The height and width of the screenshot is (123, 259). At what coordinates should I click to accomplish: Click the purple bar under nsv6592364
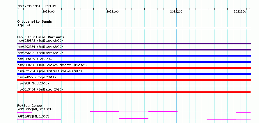point(134,50)
